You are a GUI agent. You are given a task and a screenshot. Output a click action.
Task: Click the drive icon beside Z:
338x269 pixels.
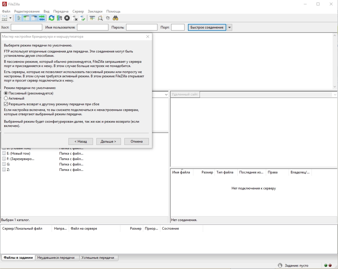click(4, 169)
